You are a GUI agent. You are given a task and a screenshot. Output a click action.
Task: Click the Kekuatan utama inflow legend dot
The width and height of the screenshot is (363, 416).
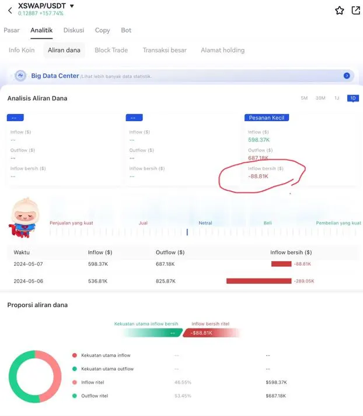(x=74, y=355)
